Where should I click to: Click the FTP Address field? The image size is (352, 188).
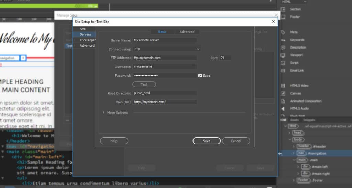click(165, 58)
